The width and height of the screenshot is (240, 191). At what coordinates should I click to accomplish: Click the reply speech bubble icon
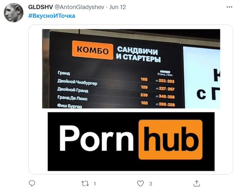pos(32,183)
